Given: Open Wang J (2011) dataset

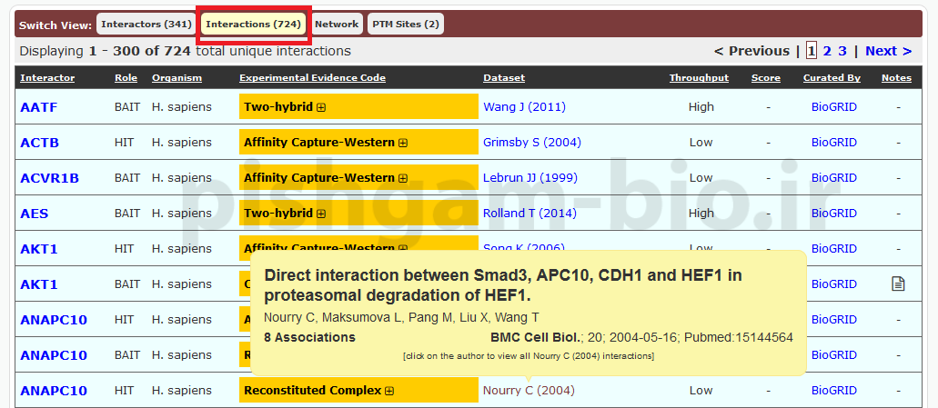Looking at the screenshot, I should [524, 107].
